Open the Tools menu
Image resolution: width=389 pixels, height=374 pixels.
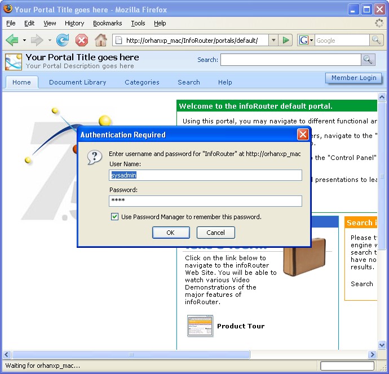138,23
